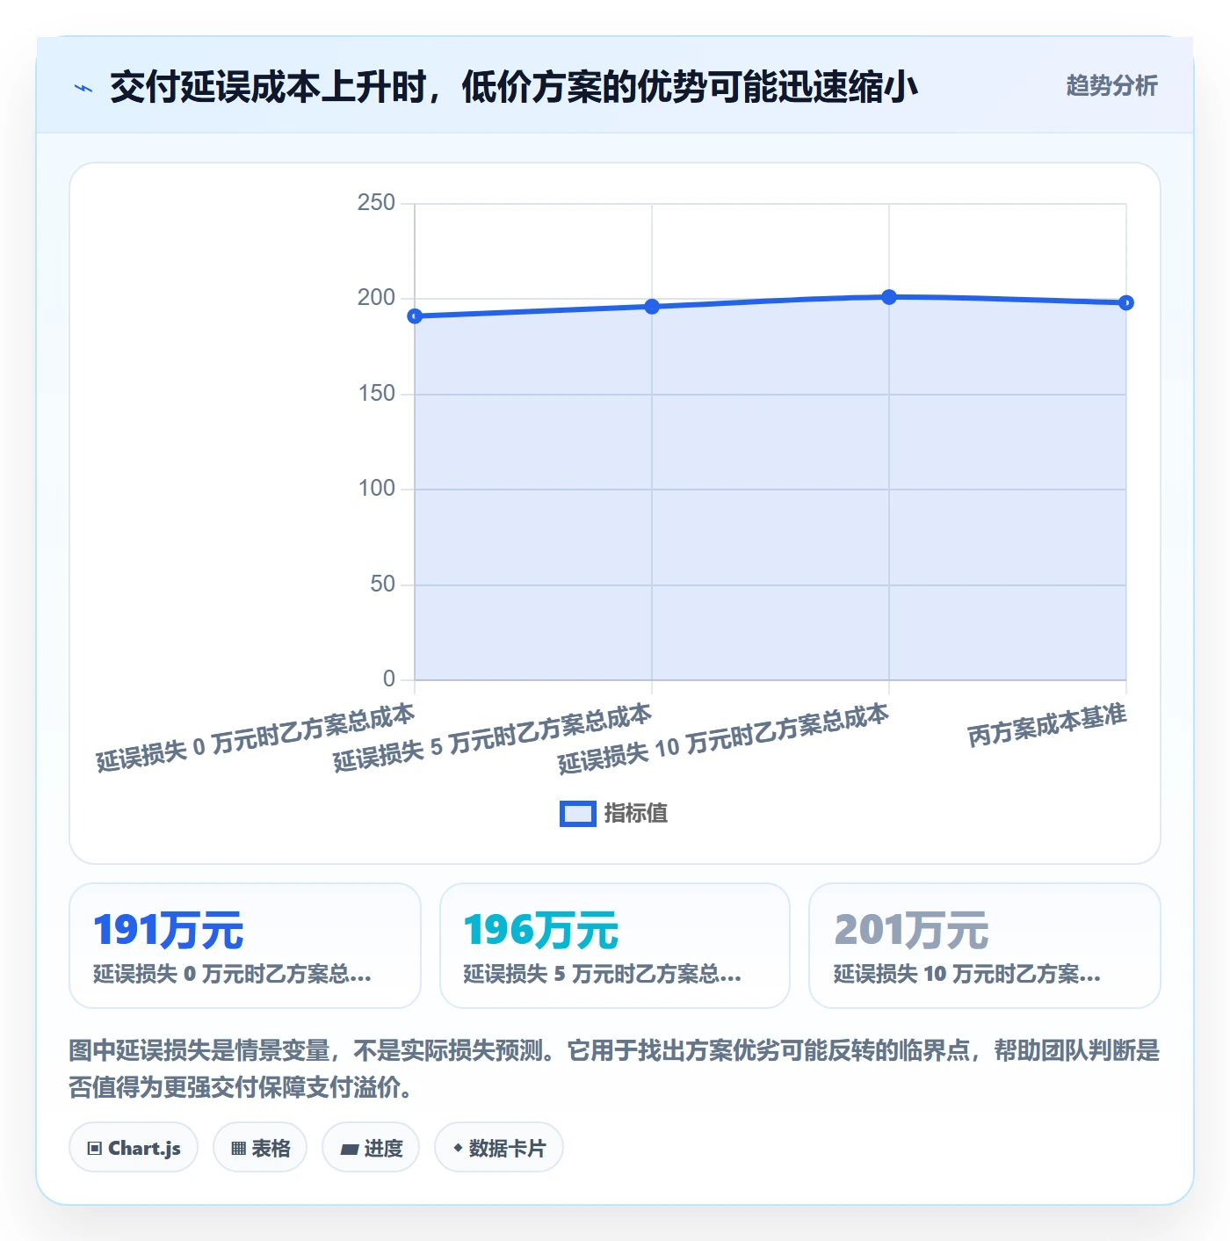Viewport: 1230px width, 1241px height.
Task: Click the Chart.js tag chip
Action: (134, 1148)
